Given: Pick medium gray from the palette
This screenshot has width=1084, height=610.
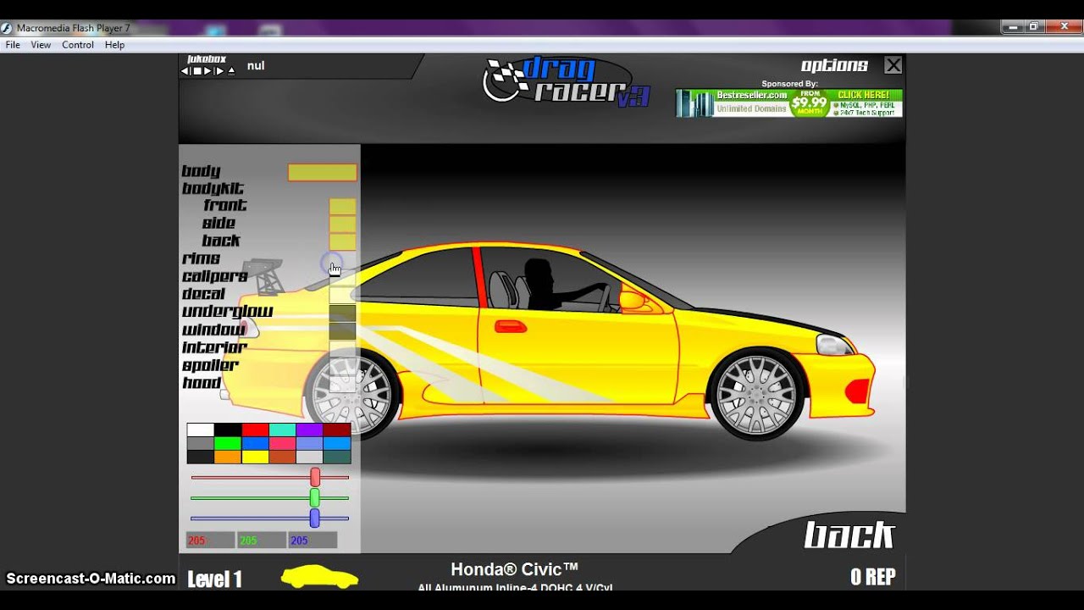Looking at the screenshot, I should point(201,444).
